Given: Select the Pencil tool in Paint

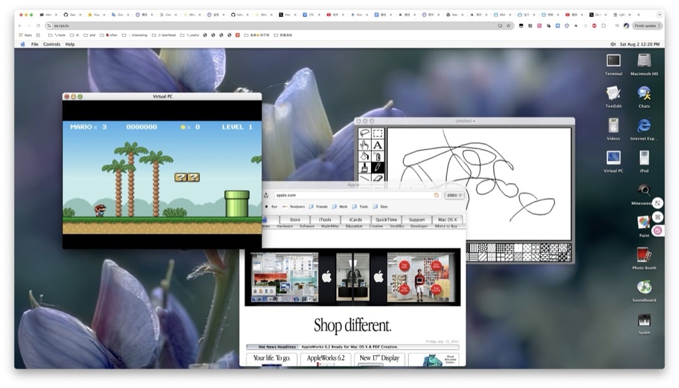Looking at the screenshot, I should [378, 167].
